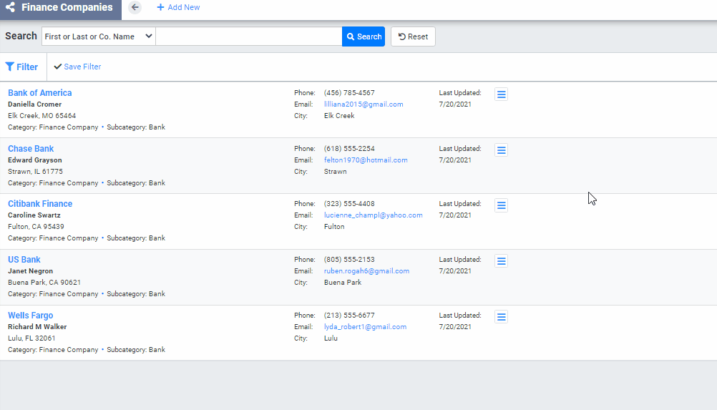Image resolution: width=717 pixels, height=410 pixels.
Task: Focus the search text input field
Action: click(249, 36)
